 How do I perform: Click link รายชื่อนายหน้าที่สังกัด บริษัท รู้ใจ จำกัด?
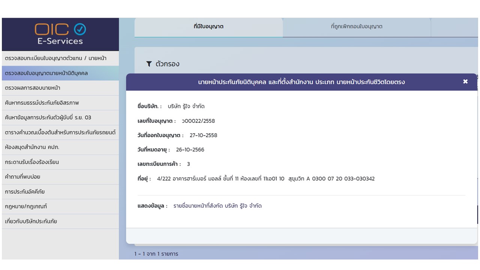click(x=217, y=206)
